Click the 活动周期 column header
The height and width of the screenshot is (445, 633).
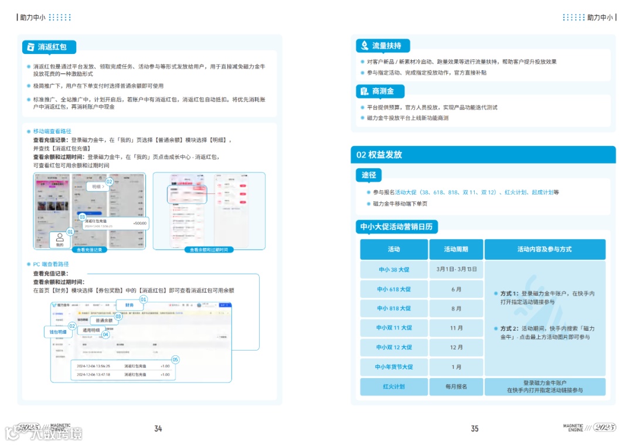(456, 249)
